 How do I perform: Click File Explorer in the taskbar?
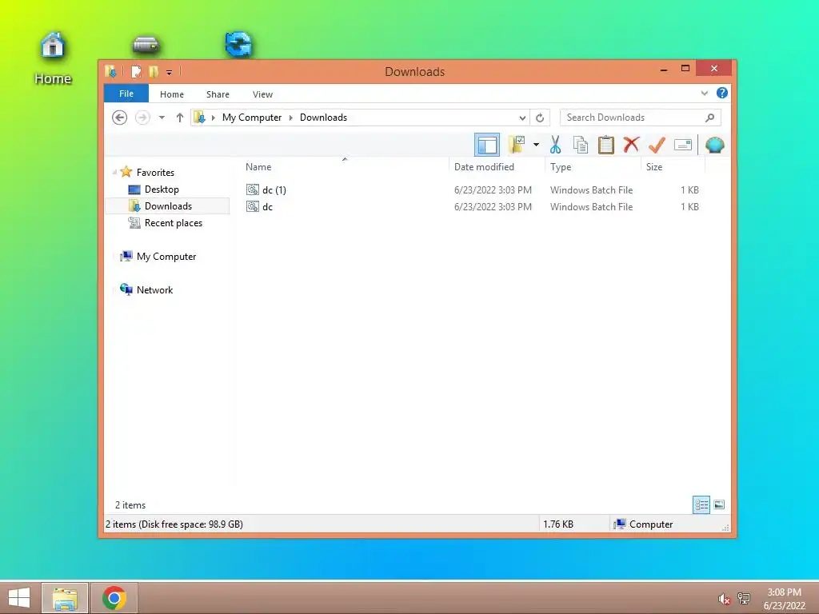[65, 598]
